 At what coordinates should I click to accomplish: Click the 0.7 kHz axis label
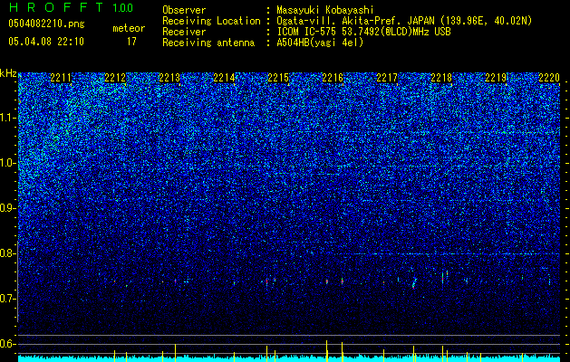tap(7, 299)
